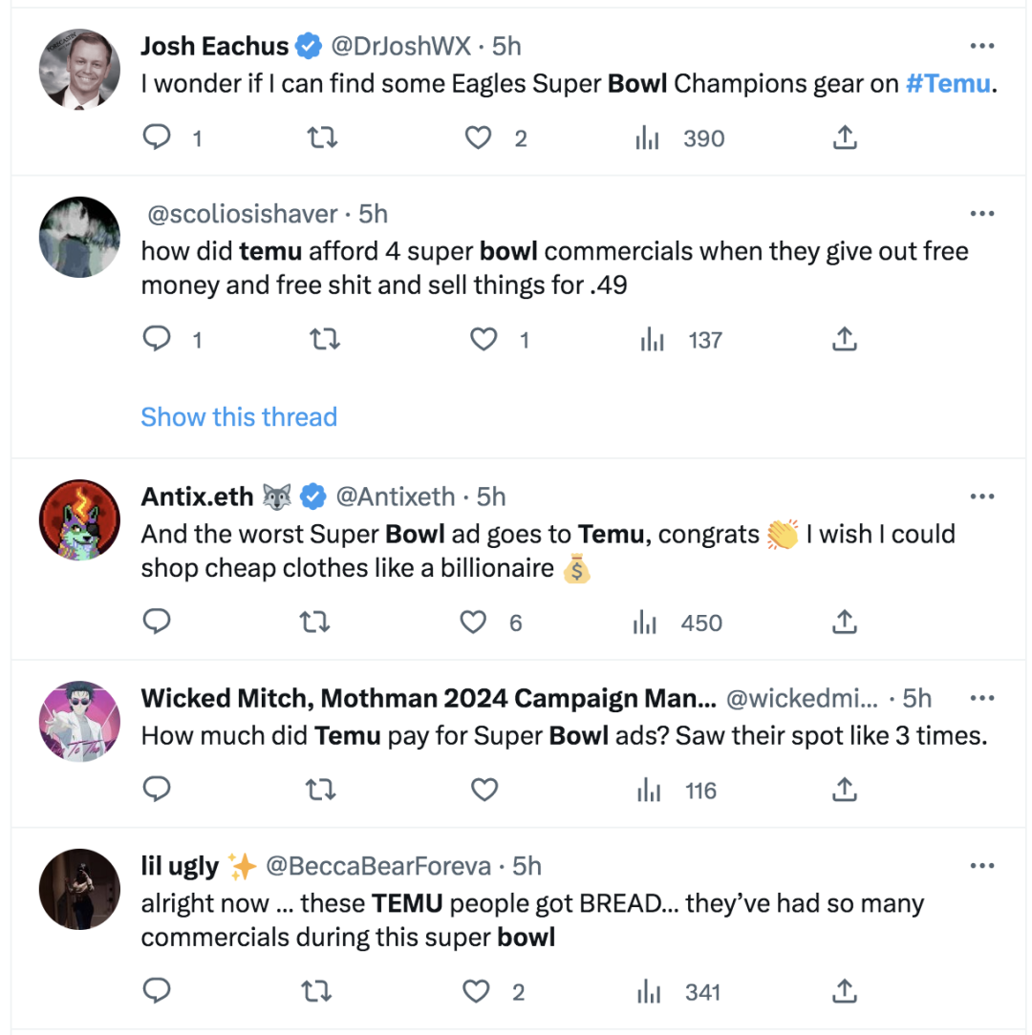Open reply on Antix.eth's tweet
This screenshot has width=1032, height=1035.
click(x=157, y=622)
